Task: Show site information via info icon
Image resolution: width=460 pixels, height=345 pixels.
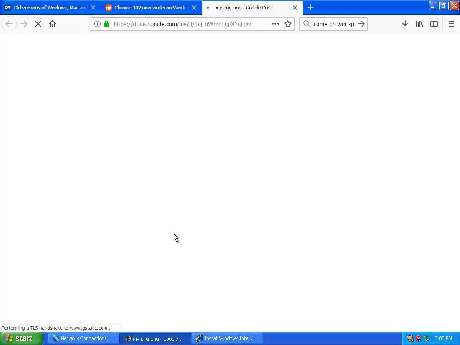Action: [97, 24]
